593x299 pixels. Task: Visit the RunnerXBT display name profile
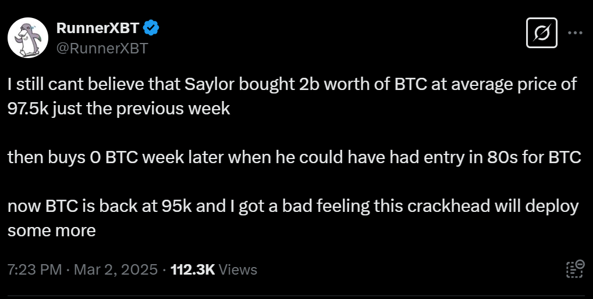[x=98, y=28]
